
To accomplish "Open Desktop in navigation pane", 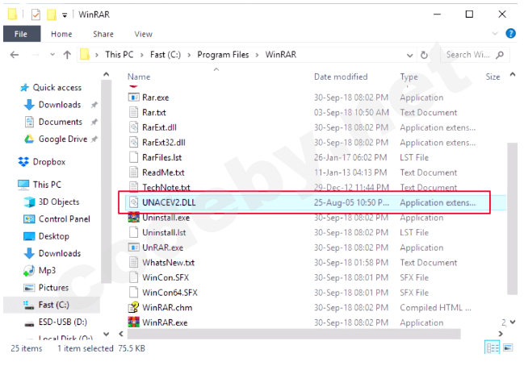I will click(53, 236).
